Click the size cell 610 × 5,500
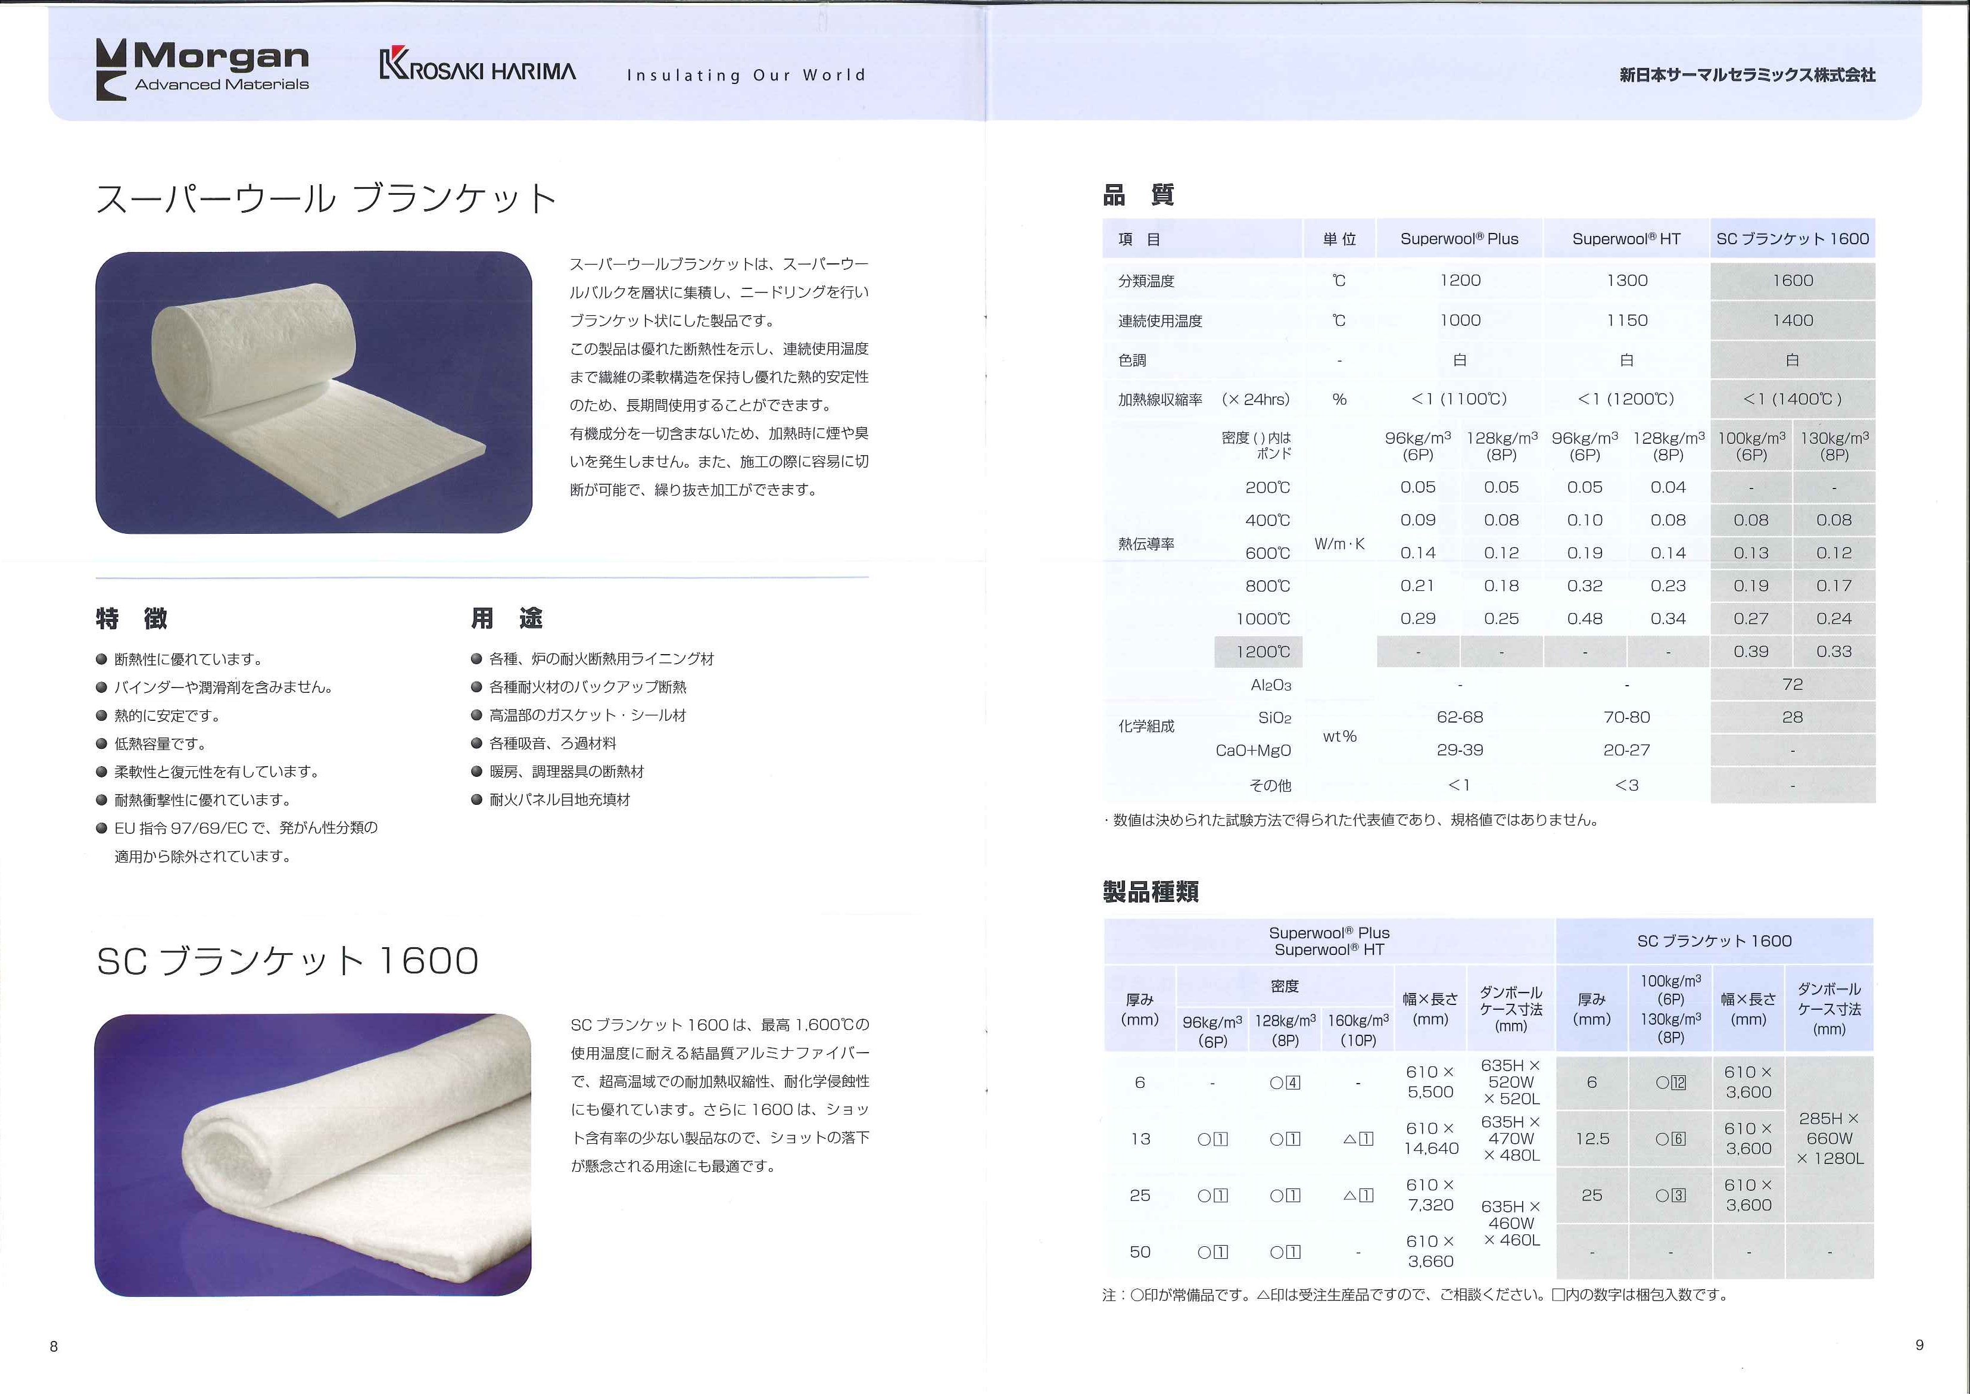This screenshot has width=1970, height=1394. (x=1430, y=1082)
